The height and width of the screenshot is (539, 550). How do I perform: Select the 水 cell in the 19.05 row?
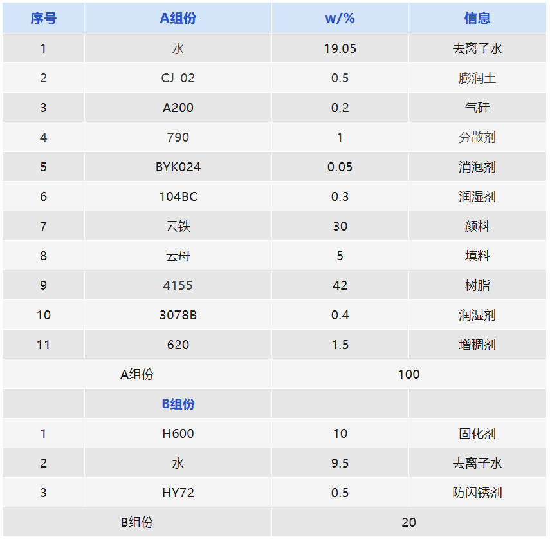click(178, 48)
